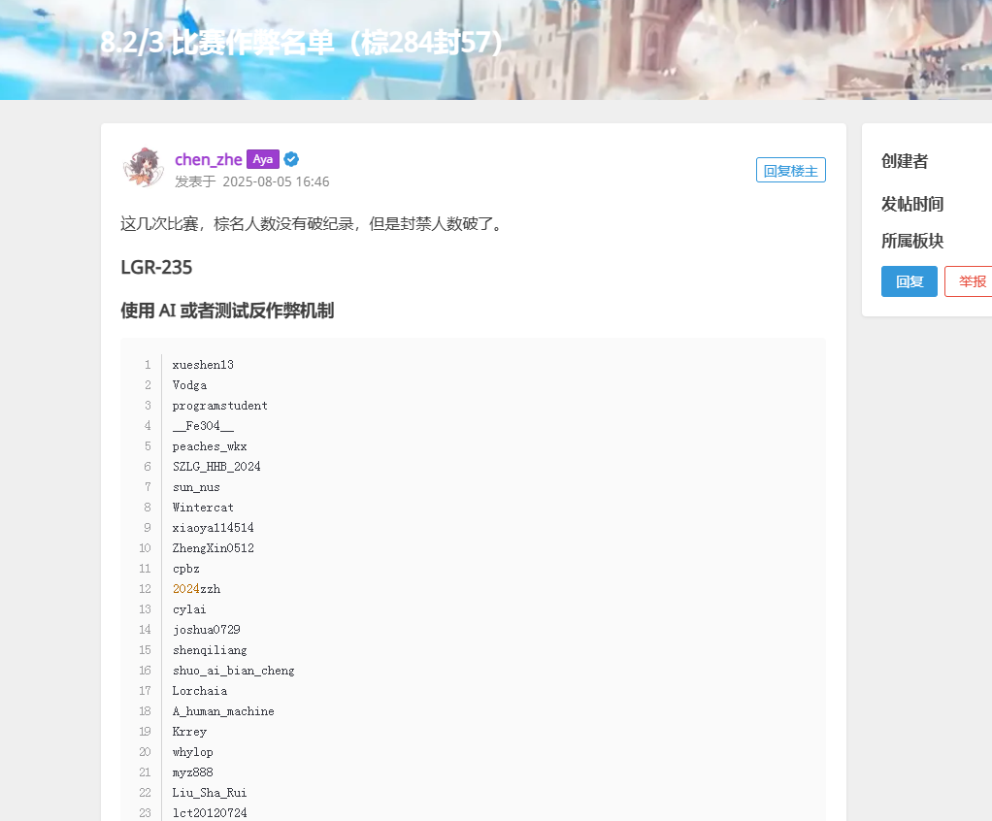Click username joshua0729 in the list
Screen dimensions: 992x821
coord(206,630)
